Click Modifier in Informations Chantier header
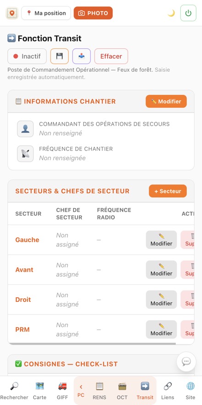The width and height of the screenshot is (202, 405). 166,101
